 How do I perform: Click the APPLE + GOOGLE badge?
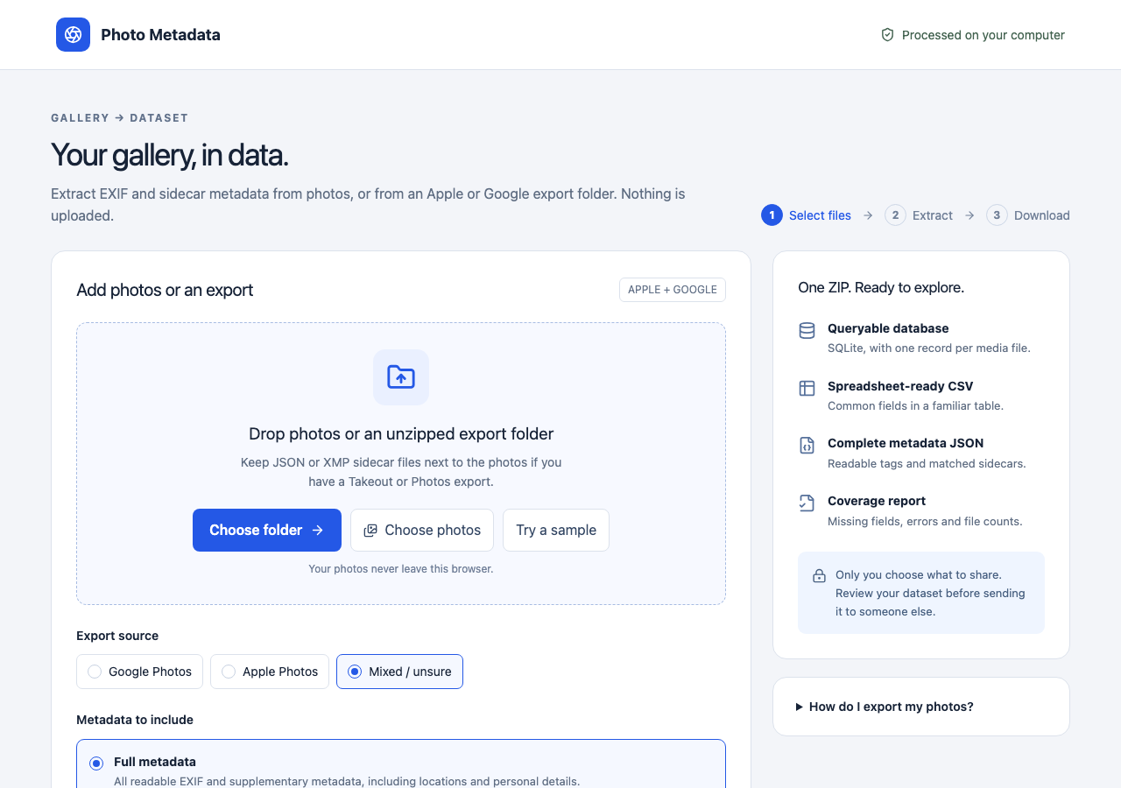coord(673,290)
